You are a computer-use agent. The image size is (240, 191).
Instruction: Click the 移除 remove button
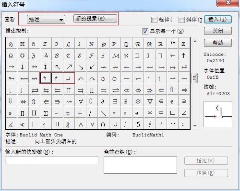(206, 173)
